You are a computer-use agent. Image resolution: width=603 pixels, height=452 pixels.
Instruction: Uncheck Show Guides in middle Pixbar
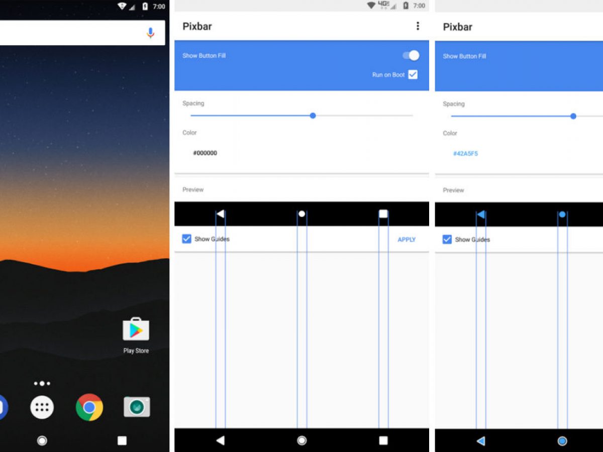186,239
